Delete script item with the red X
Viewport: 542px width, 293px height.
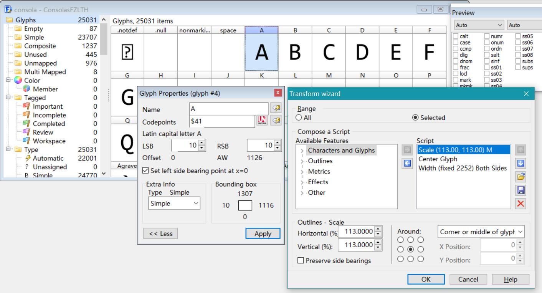[x=521, y=203]
